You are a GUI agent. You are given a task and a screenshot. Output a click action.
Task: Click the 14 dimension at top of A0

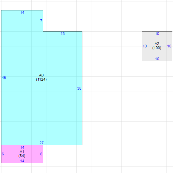click(22, 12)
